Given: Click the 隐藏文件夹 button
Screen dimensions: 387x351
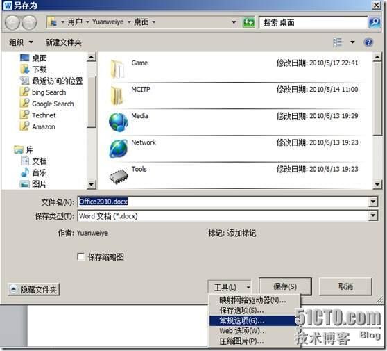Looking at the screenshot, I should point(34,289).
